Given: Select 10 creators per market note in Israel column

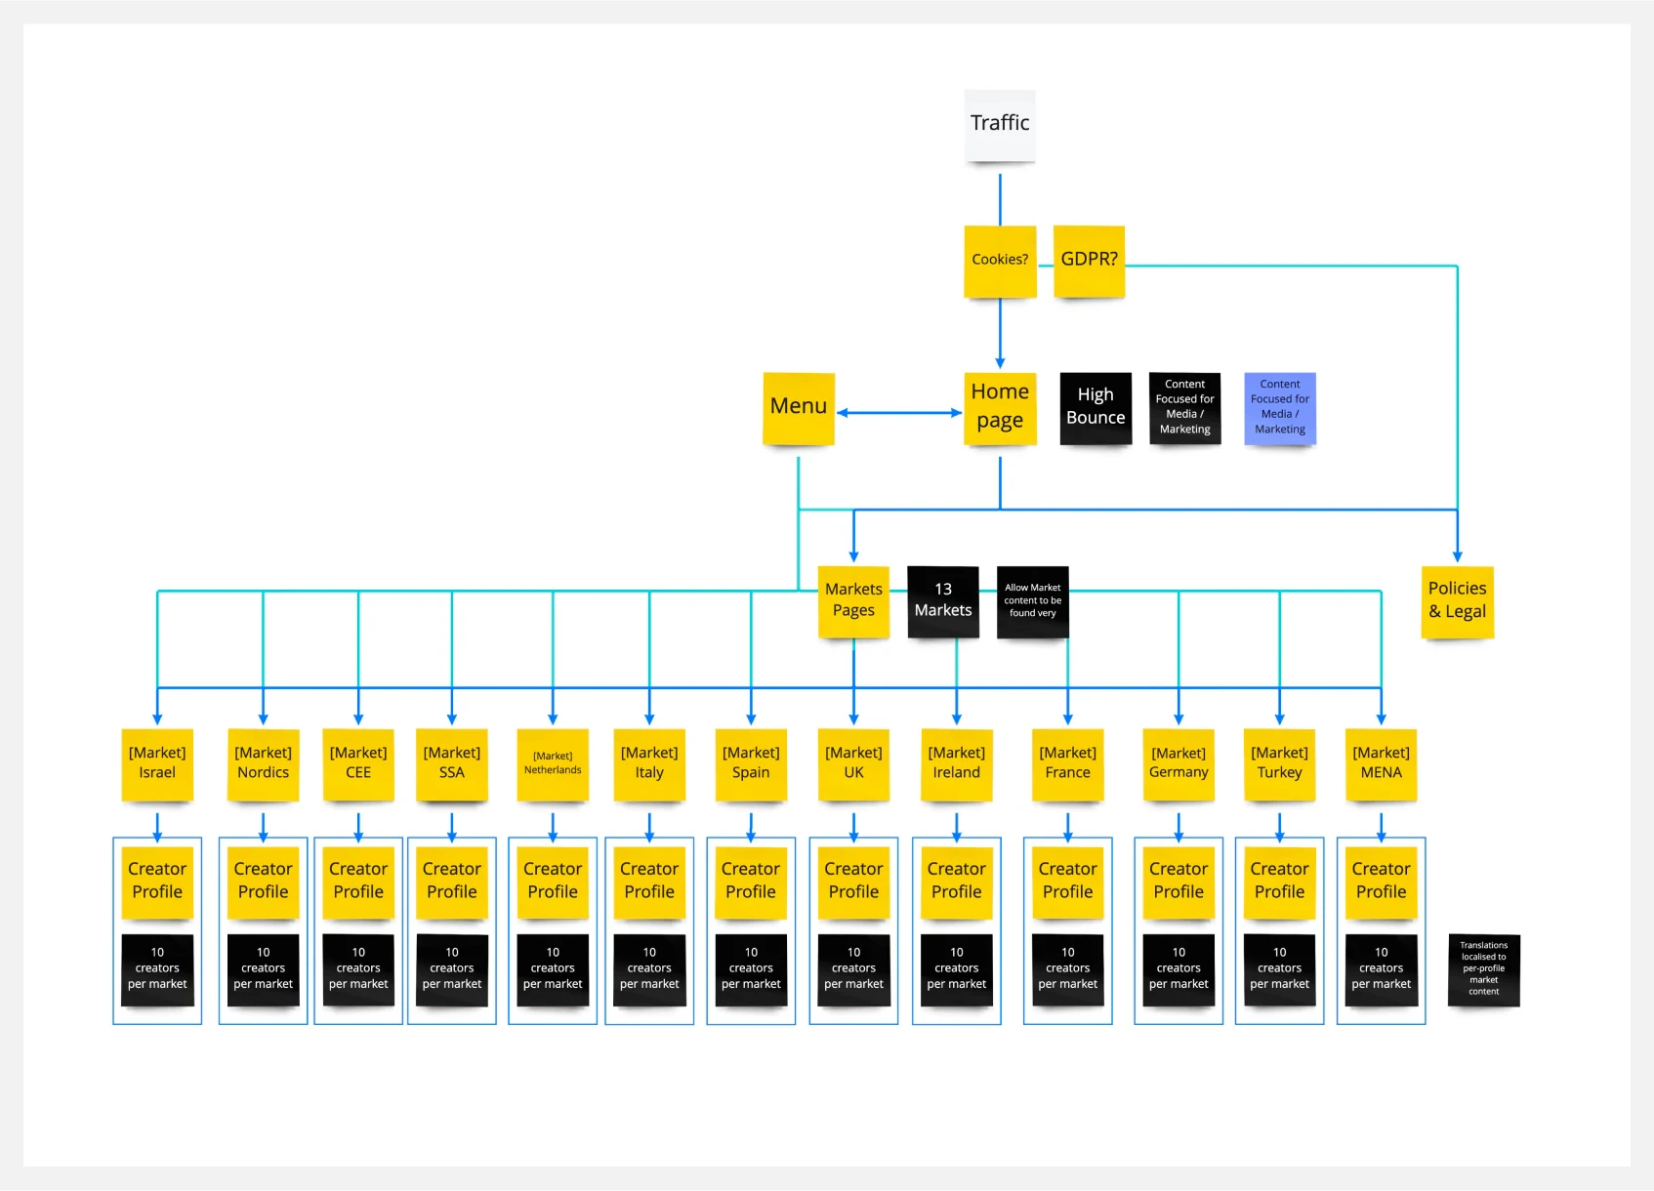Looking at the screenshot, I should click(157, 970).
